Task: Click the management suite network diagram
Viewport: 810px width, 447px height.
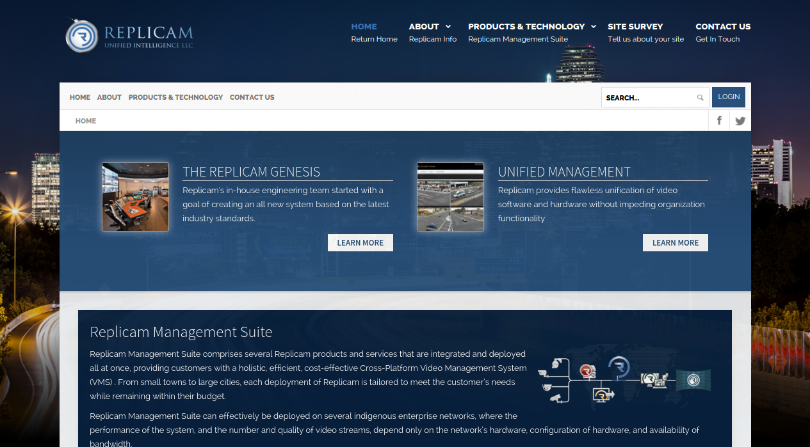Action: (624, 379)
